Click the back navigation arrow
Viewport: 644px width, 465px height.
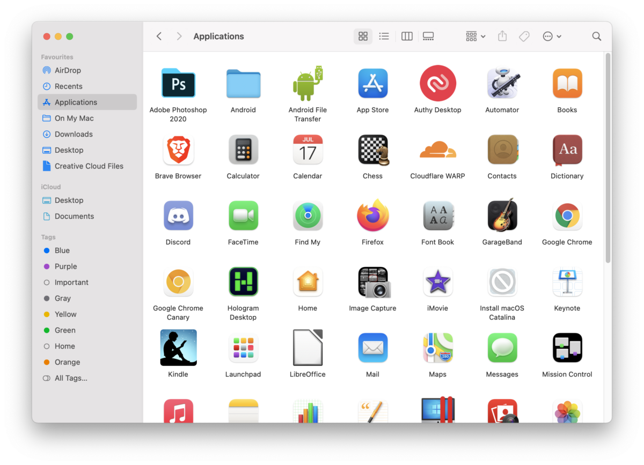pyautogui.click(x=159, y=36)
